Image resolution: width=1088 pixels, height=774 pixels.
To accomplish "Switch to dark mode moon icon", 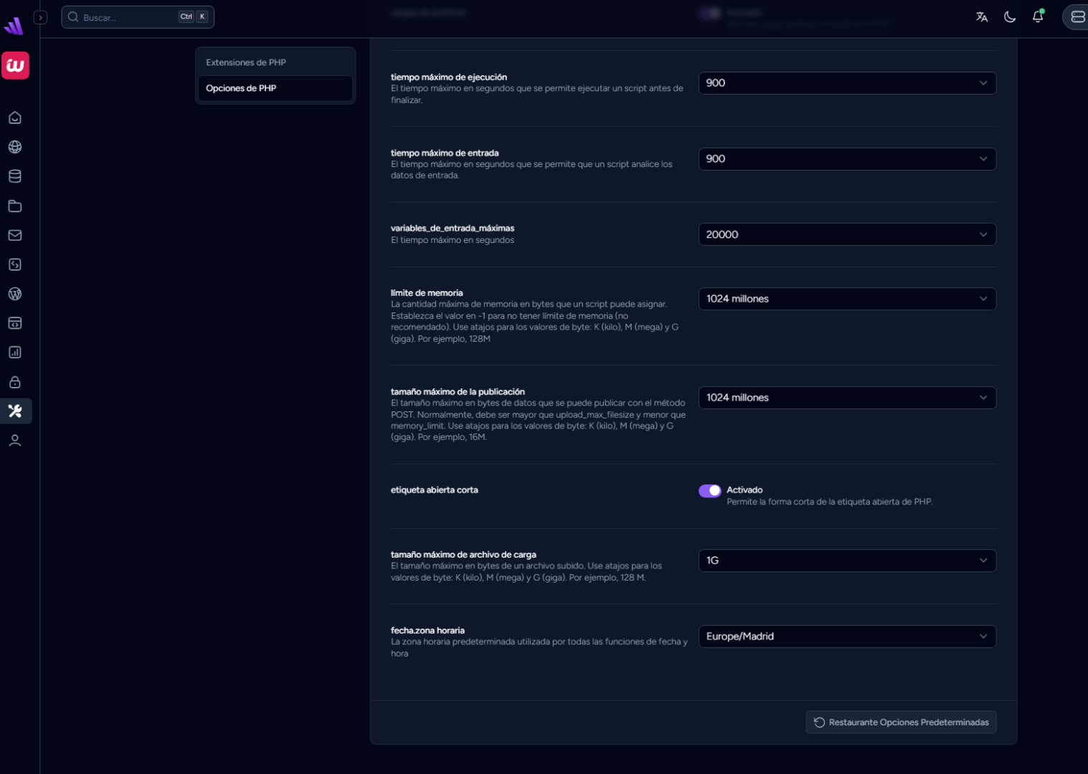I will [x=1010, y=17].
